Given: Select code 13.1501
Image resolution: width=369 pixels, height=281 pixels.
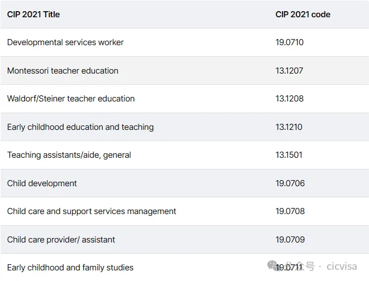Looking at the screenshot, I should click(x=289, y=155).
